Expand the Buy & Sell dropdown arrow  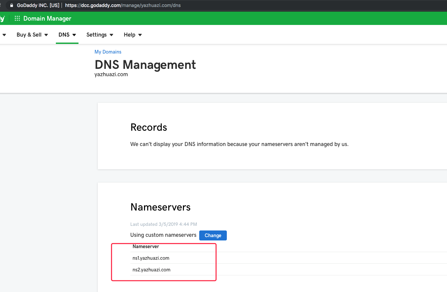click(46, 35)
